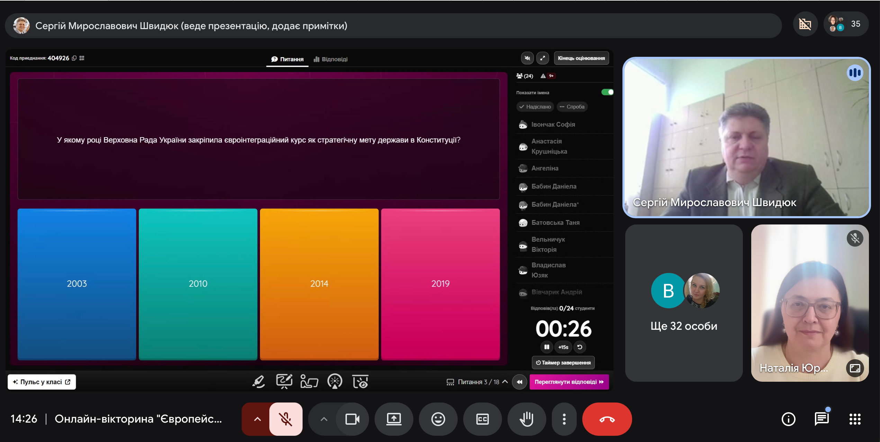The width and height of the screenshot is (880, 442).
Task: Open the spinner wheel tool
Action: pyautogui.click(x=335, y=382)
